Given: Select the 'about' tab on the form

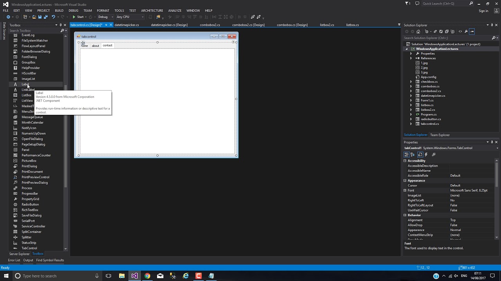Looking at the screenshot, I should (96, 46).
